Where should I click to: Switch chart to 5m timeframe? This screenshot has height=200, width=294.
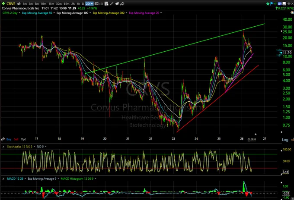(37, 4)
